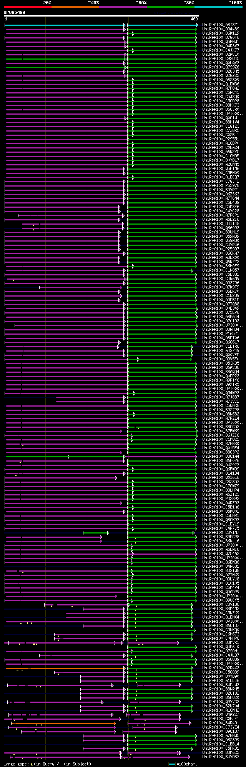Select label UniRef100_A7TNX9
246x767 pixels.
point(221,575)
